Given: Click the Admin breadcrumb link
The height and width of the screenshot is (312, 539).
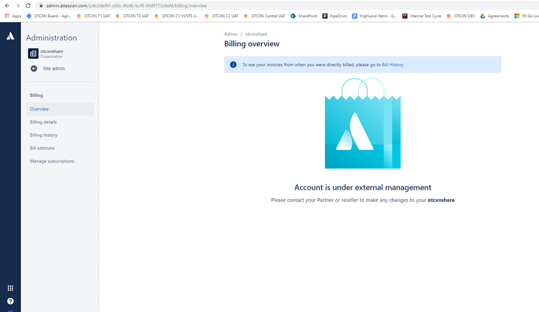Looking at the screenshot, I should [231, 34].
